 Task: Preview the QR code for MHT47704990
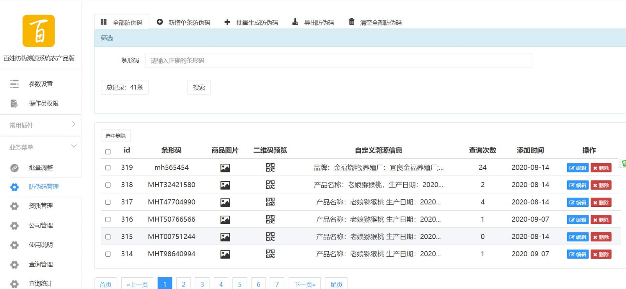click(x=270, y=202)
